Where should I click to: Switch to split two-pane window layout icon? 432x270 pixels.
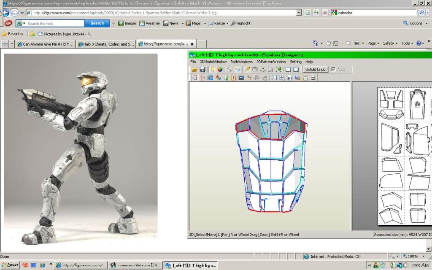point(288,70)
